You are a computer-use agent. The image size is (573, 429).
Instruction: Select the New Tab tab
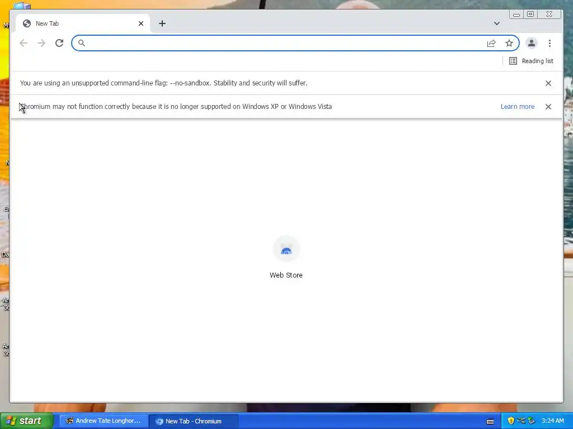tap(83, 23)
